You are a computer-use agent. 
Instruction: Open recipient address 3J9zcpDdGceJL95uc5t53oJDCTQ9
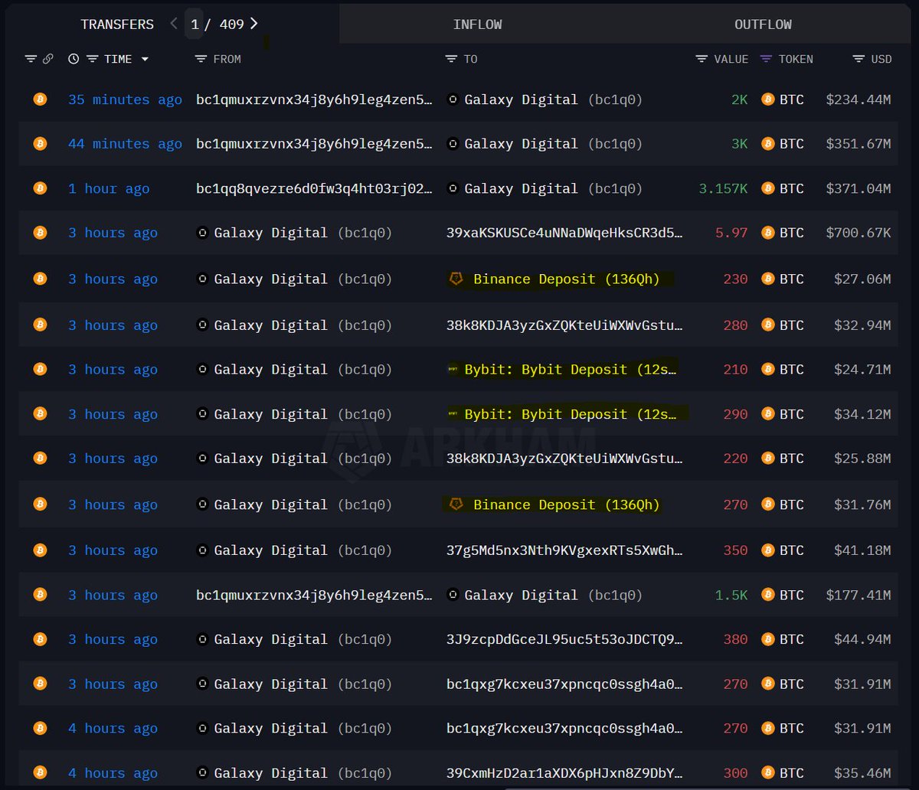(564, 639)
